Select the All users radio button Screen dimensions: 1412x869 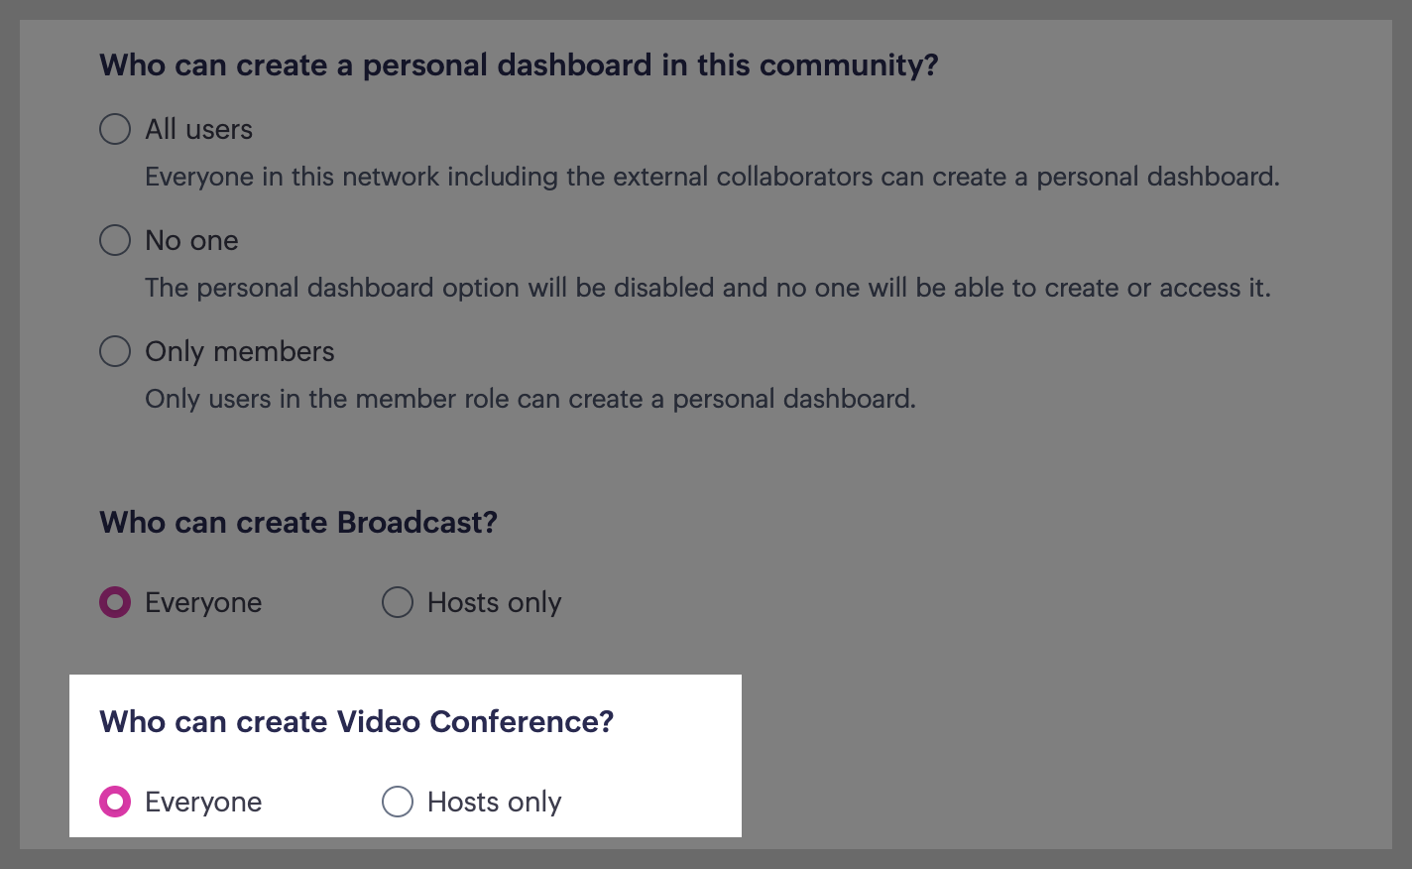pyautogui.click(x=115, y=129)
